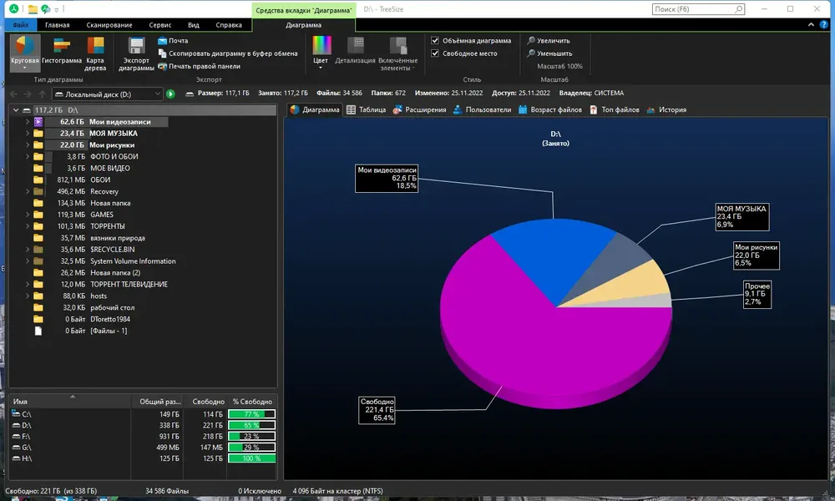Screen dimensions: 835x501
Task: Expand the МОЯ МУЗЫКА folder node
Action: point(28,134)
